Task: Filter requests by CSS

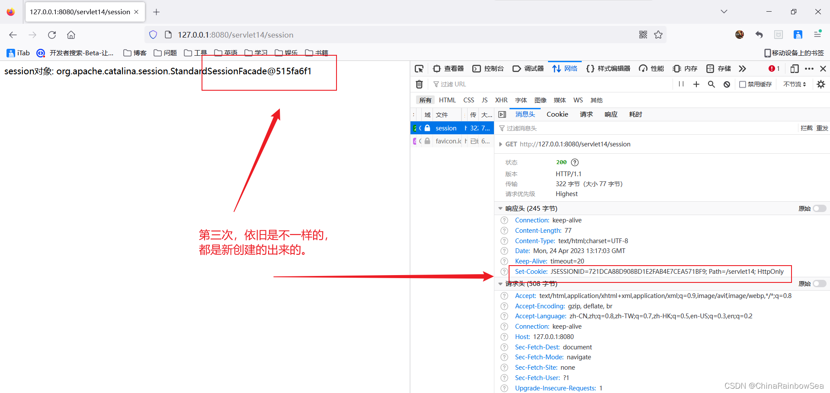Action: click(469, 100)
